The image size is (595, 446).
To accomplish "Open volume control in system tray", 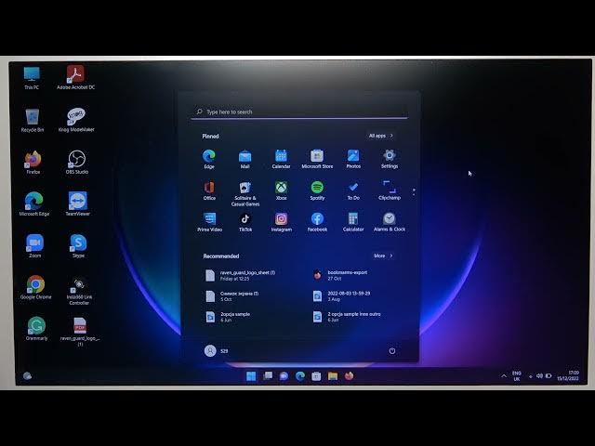I will click(x=539, y=375).
